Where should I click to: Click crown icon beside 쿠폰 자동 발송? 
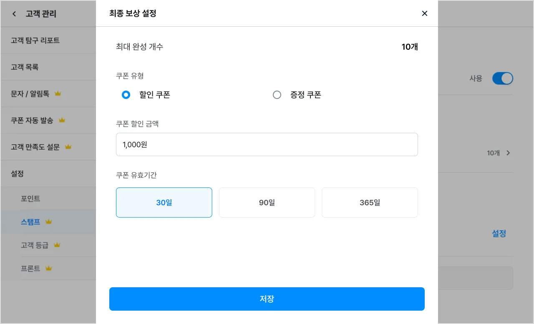62,120
